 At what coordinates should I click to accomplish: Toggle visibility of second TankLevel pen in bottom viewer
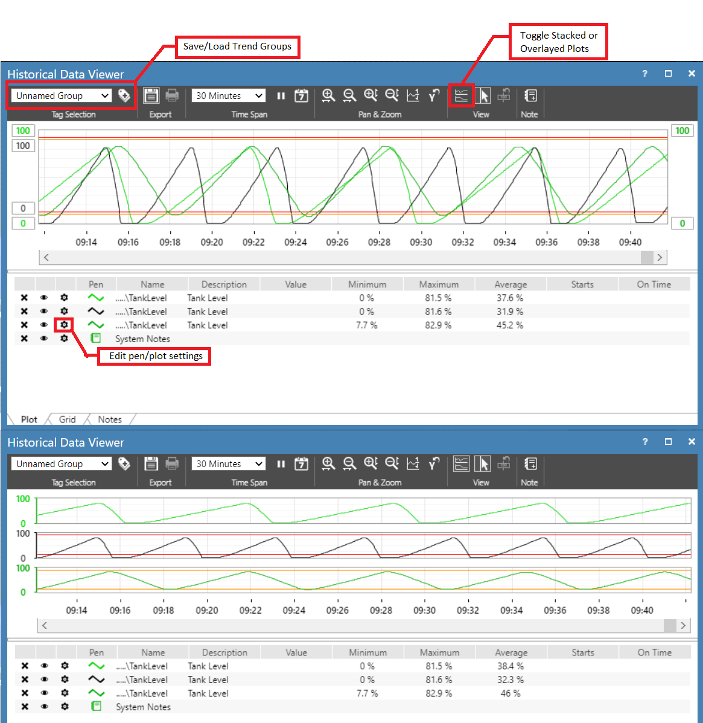click(x=44, y=679)
